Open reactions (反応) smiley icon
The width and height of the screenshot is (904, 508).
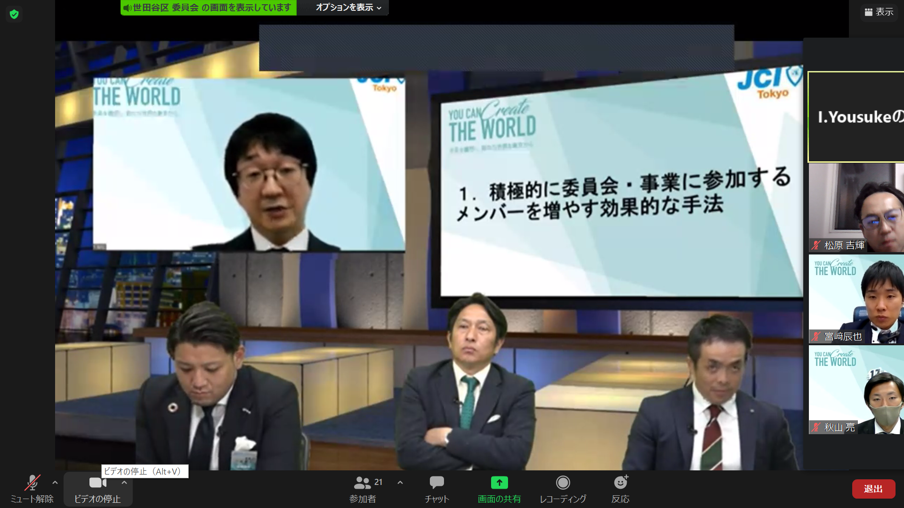621,483
